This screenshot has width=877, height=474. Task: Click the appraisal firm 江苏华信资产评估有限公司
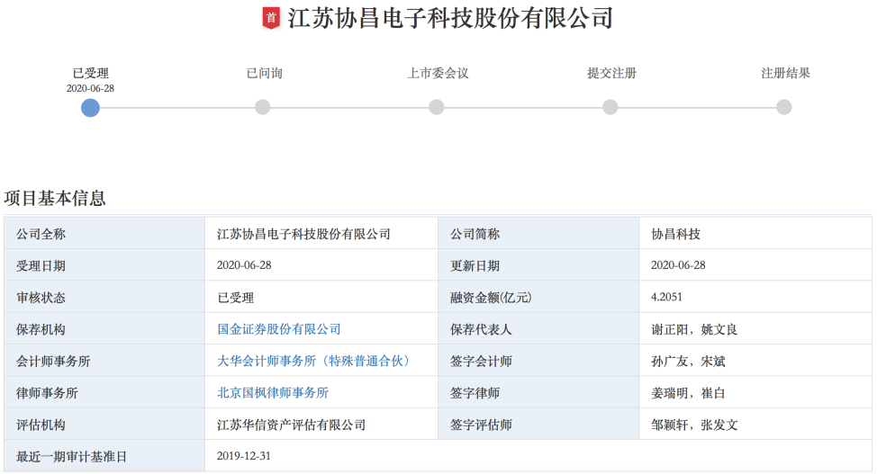click(291, 425)
